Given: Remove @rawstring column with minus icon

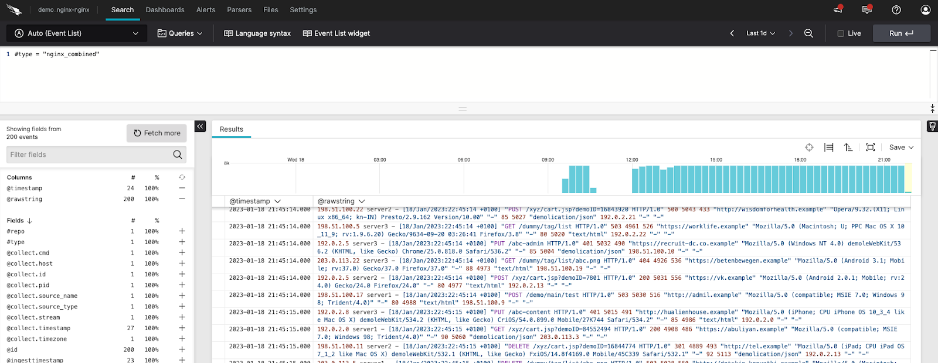Looking at the screenshot, I should click(182, 199).
